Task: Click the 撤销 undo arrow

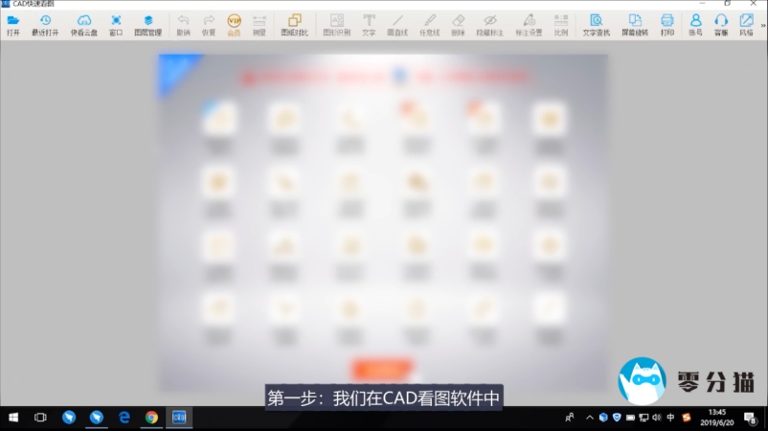Action: tap(183, 25)
